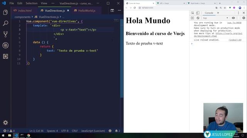Switch to the API — Vue.js tab
Image resolution: width=247 pixels, height=138 pixels.
(x=171, y=3)
